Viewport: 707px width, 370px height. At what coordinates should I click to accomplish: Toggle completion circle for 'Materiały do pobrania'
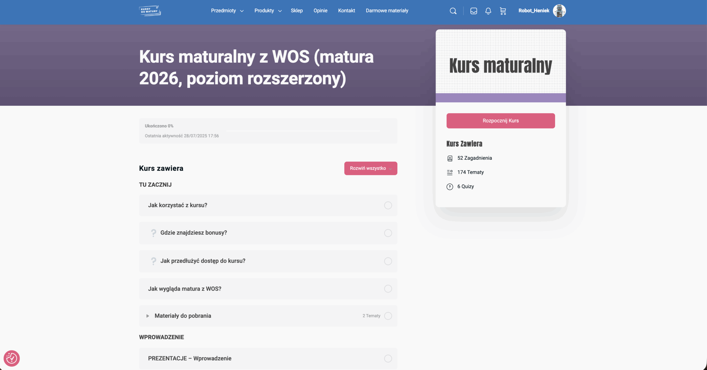point(388,316)
